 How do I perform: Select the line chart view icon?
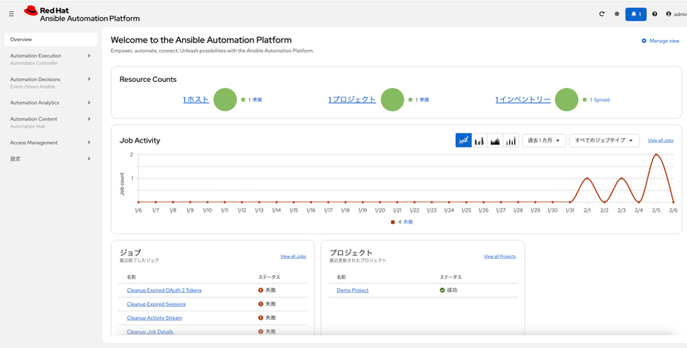coord(464,141)
